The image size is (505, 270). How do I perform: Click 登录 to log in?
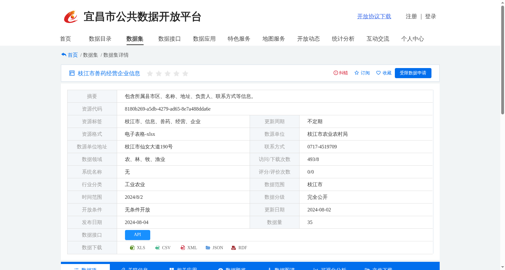coord(431,16)
